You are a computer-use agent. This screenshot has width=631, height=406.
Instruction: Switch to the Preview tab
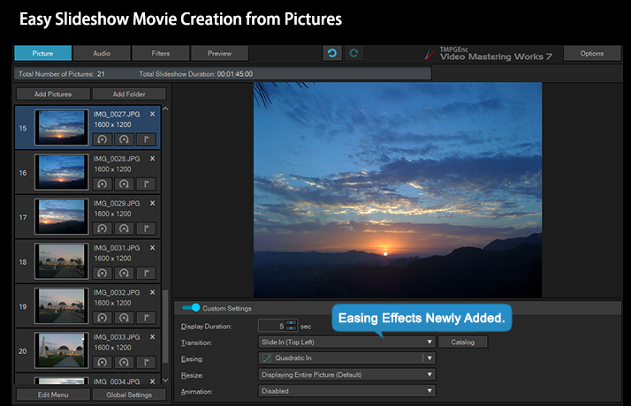(x=219, y=53)
